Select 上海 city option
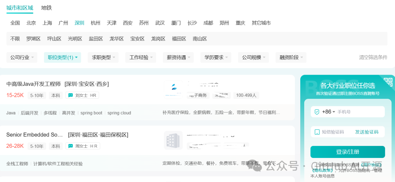Image resolution: width=395 pixels, height=182 pixels. pyautogui.click(x=47, y=23)
